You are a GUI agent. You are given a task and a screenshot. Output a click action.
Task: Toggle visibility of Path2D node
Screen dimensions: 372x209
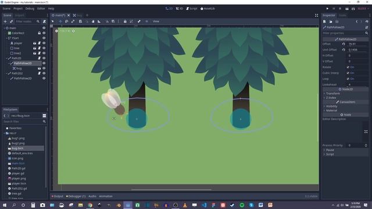click(44, 58)
